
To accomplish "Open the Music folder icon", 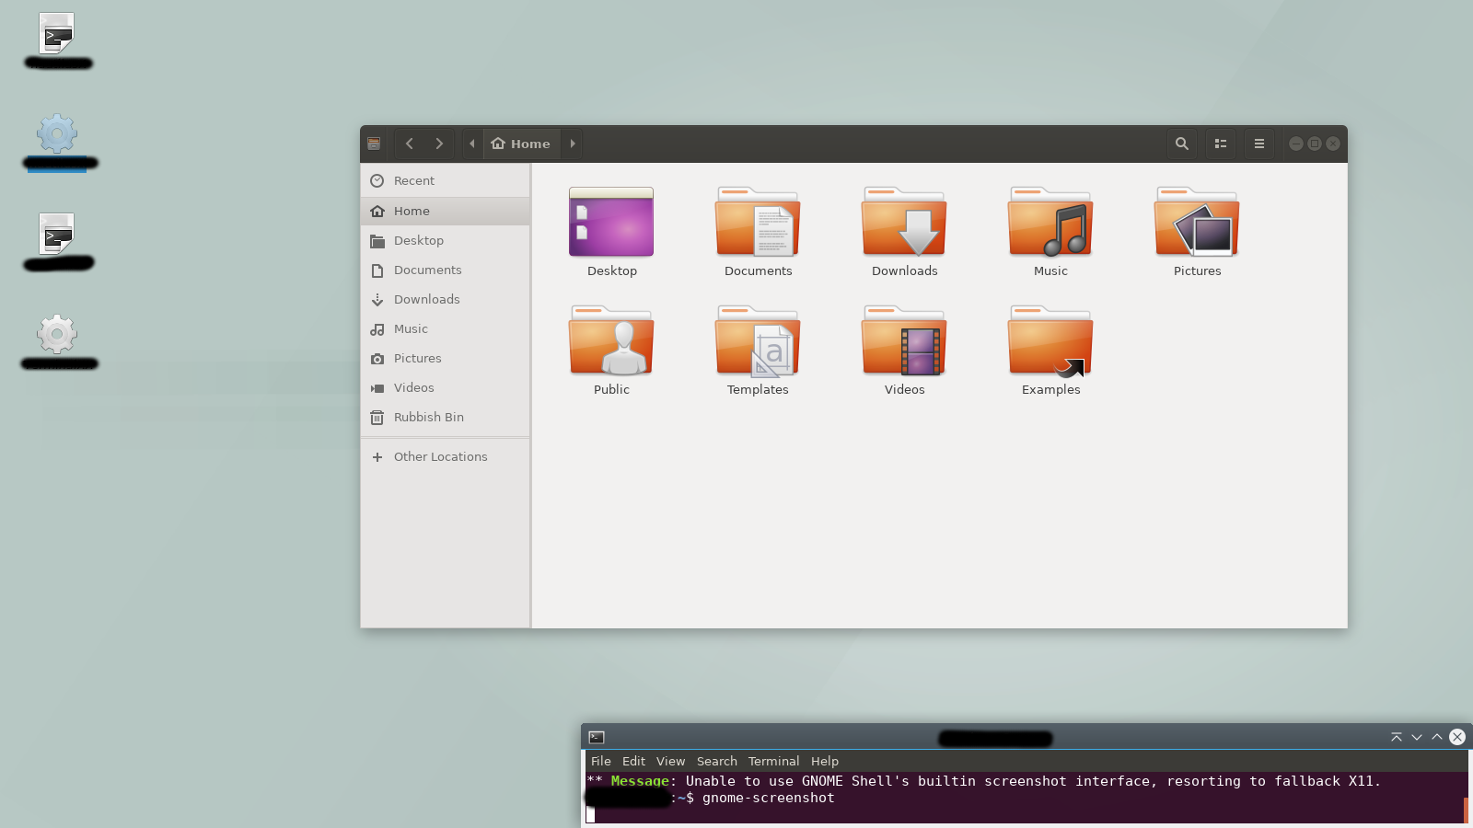I will (x=1050, y=222).
